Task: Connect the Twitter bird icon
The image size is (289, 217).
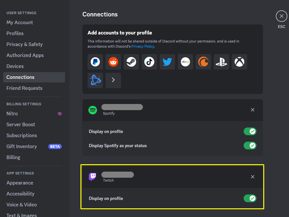Action: (167, 62)
